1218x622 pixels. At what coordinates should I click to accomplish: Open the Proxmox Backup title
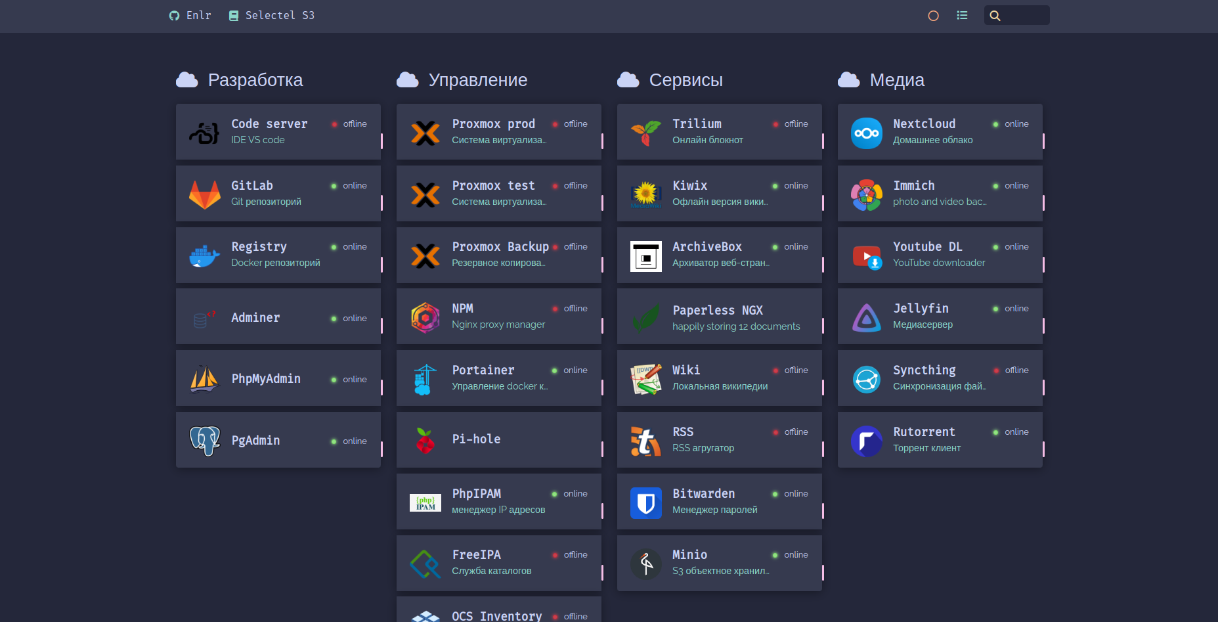[x=500, y=246]
